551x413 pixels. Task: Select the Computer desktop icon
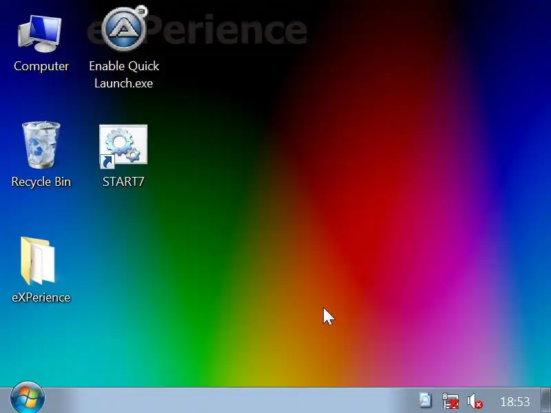40,34
